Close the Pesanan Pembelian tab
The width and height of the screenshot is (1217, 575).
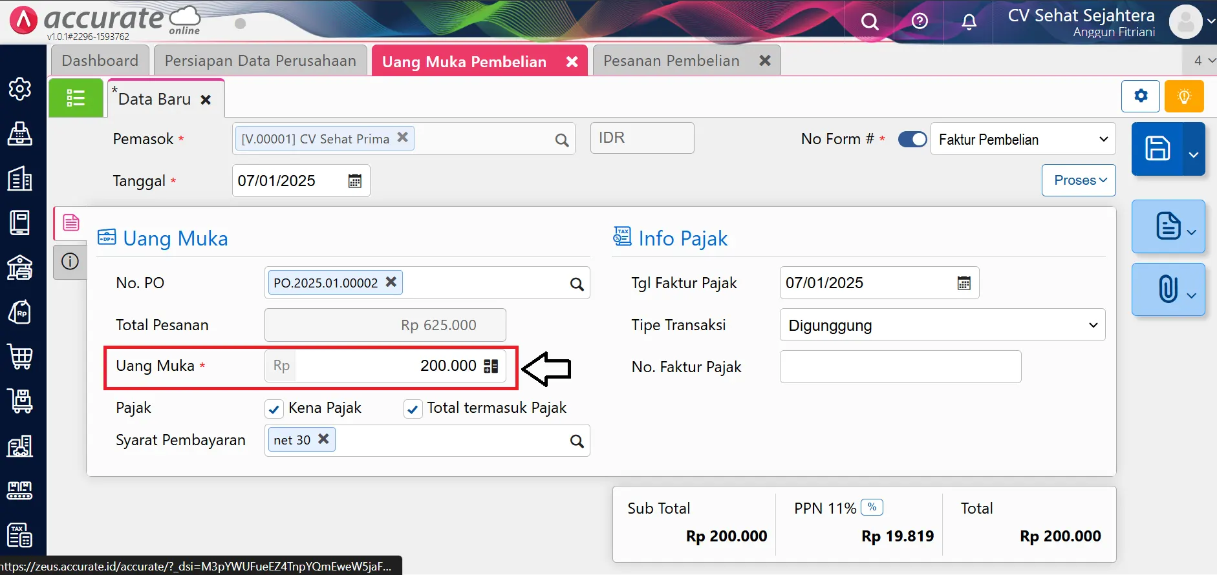click(765, 61)
